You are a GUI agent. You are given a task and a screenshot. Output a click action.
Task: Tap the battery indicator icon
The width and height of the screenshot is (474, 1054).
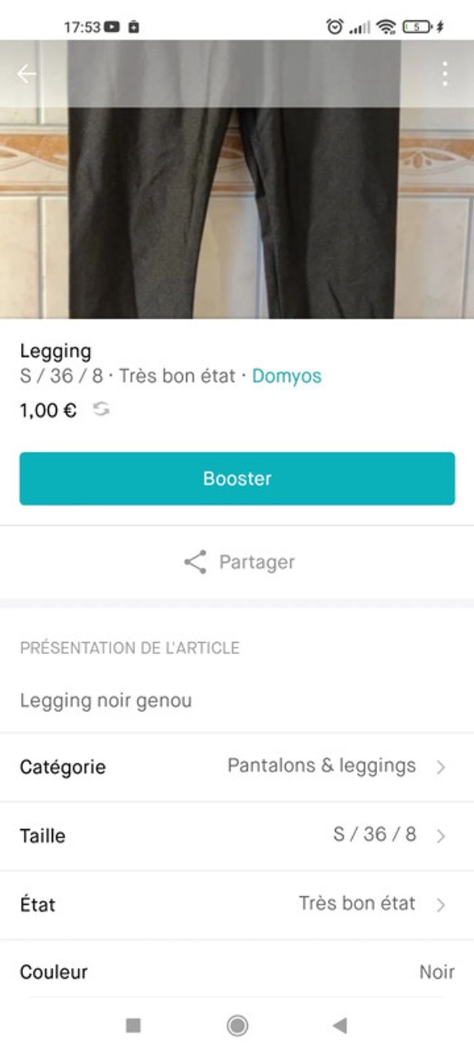pyautogui.click(x=416, y=27)
